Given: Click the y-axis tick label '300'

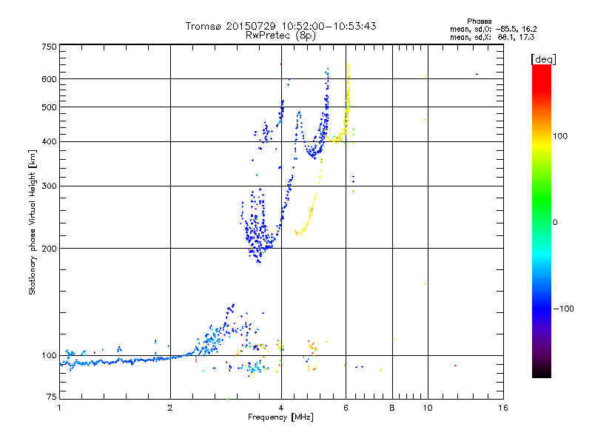Looking at the screenshot, I should click(49, 186).
